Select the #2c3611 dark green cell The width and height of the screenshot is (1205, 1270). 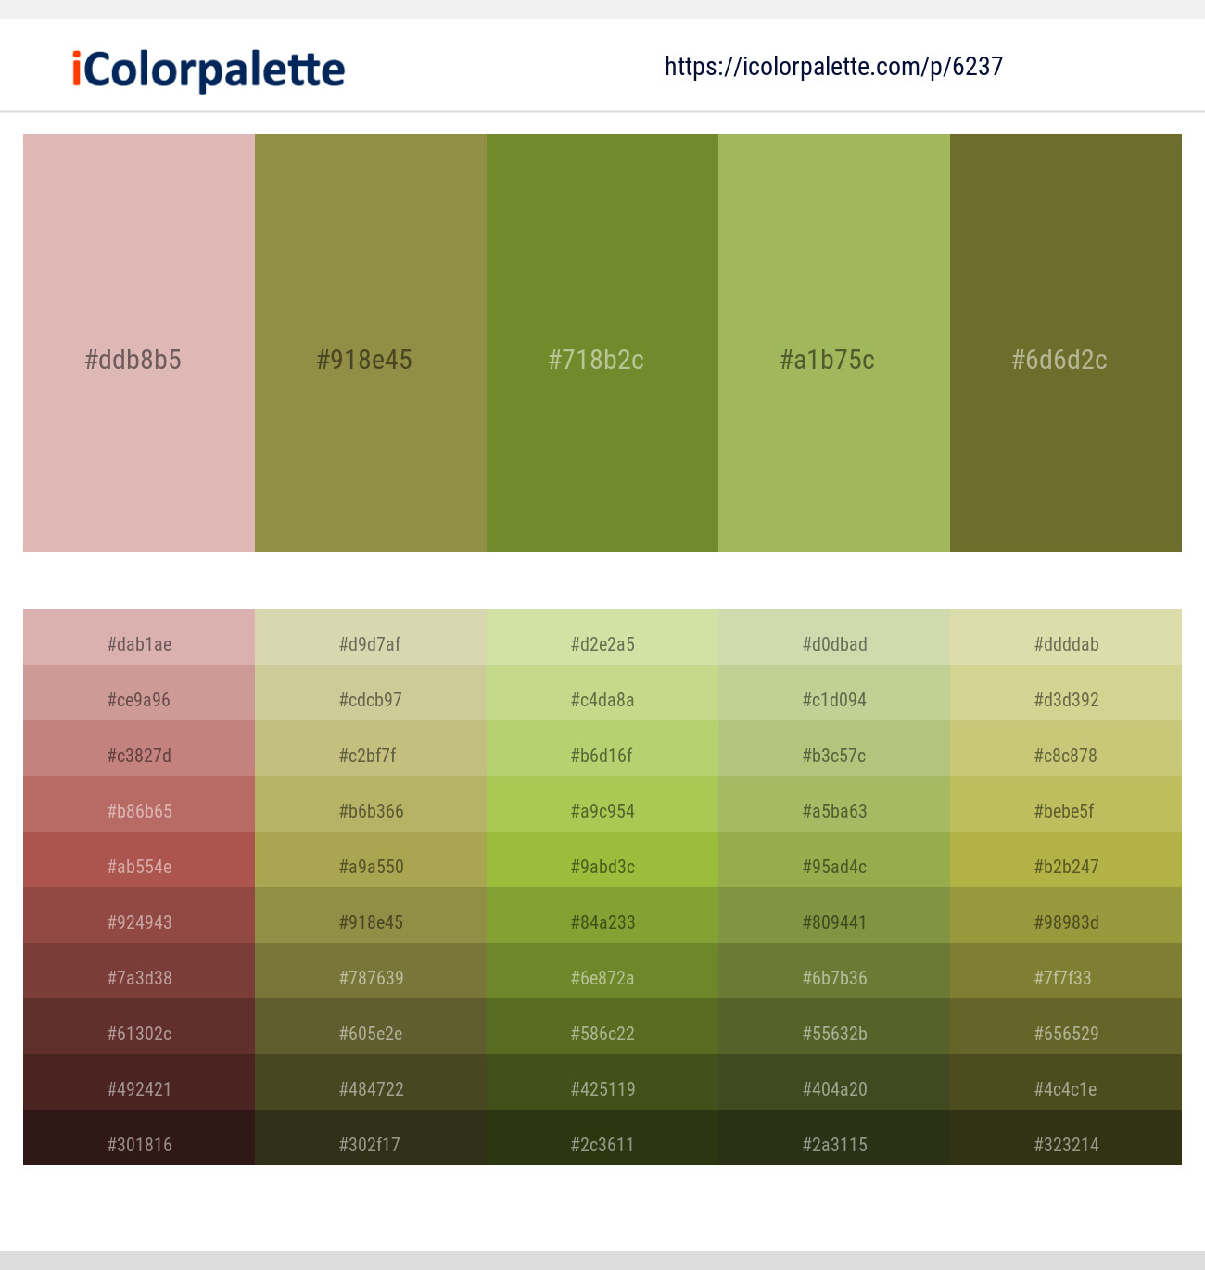[x=601, y=1144]
